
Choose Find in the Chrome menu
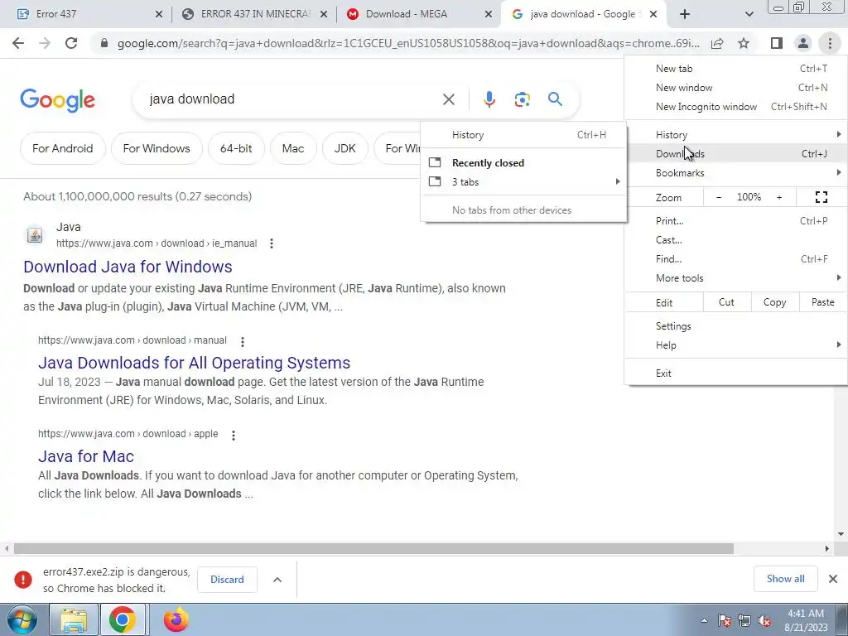click(x=736, y=259)
